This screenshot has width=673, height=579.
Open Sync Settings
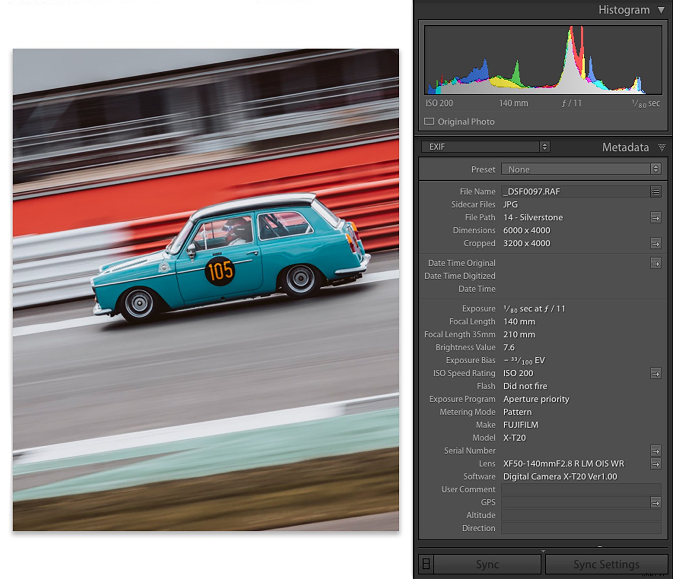(606, 565)
